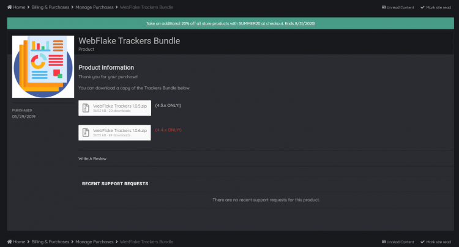The width and height of the screenshot is (459, 247).
Task: Go to Manage Purchases in top breadcrumb
Action: pyautogui.click(x=95, y=7)
